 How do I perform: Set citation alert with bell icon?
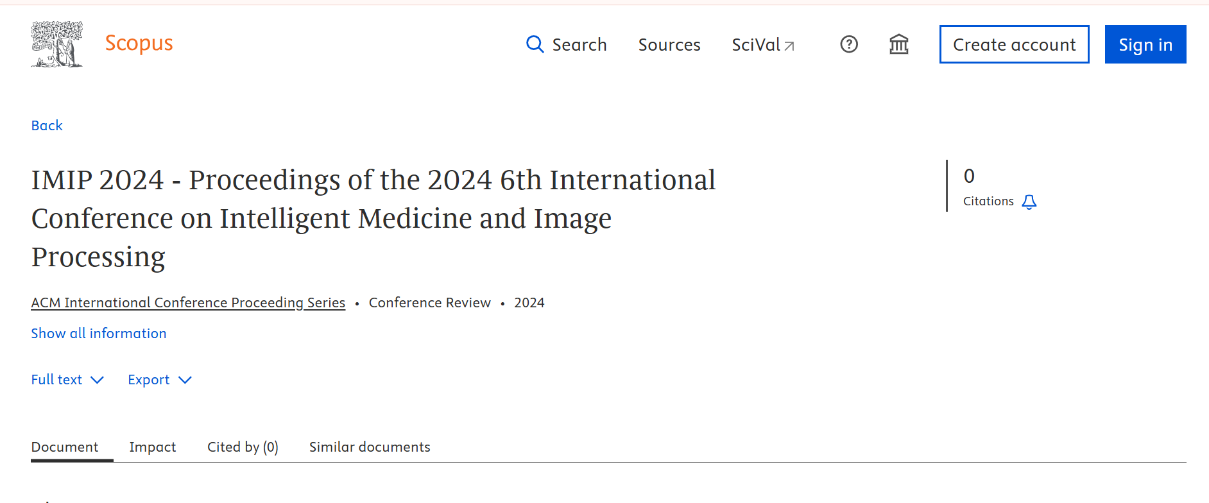coord(1029,202)
